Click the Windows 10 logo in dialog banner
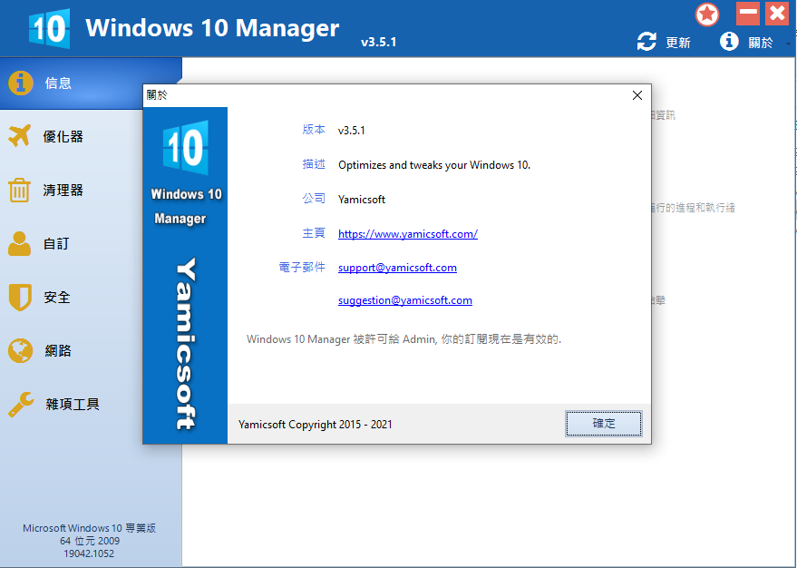 186,148
